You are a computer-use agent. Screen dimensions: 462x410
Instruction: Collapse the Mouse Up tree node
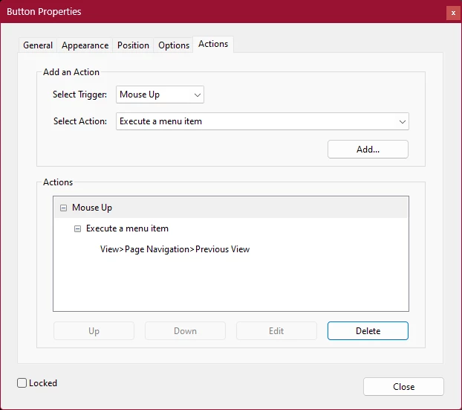(x=63, y=208)
